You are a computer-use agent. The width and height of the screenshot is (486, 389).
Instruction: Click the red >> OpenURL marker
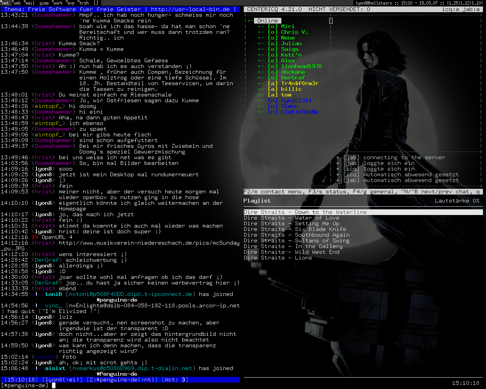tap(35, 237)
